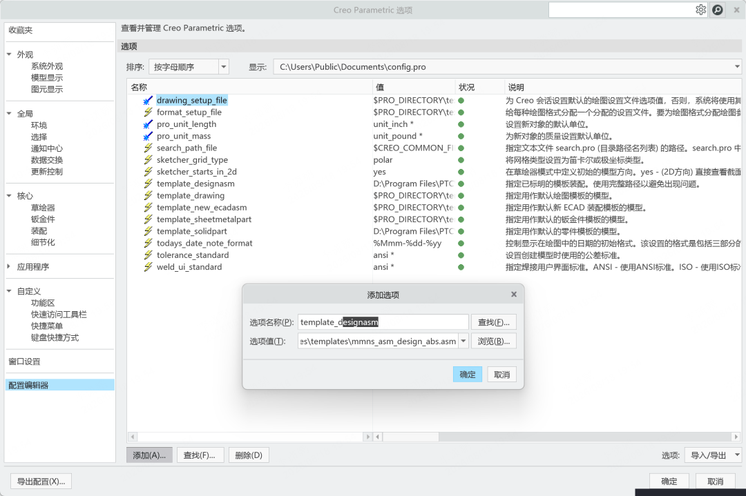Viewport: 746px width, 496px height.
Task: Click the lightning icon beside format_setup_file
Action: coord(148,112)
